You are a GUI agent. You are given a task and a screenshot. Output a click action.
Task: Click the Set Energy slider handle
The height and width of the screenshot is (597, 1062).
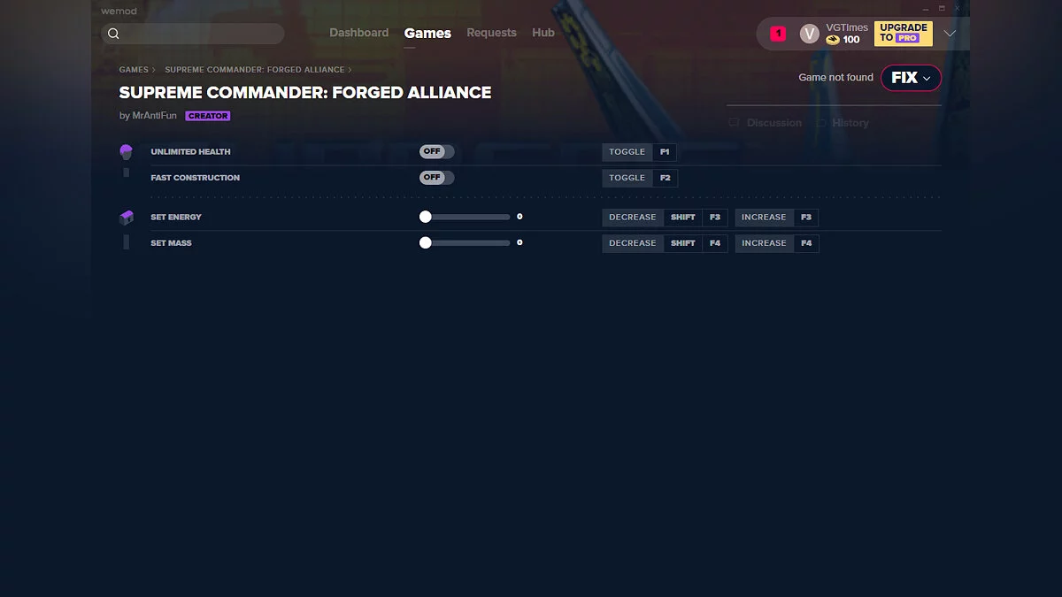tap(426, 217)
